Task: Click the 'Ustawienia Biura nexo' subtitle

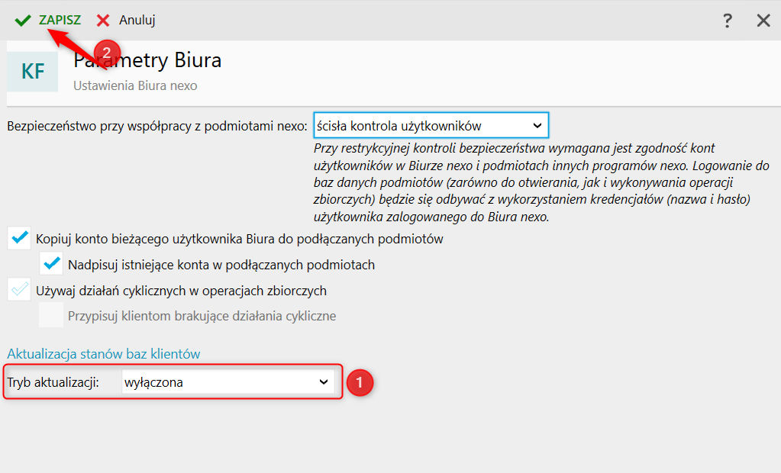Action: point(135,85)
